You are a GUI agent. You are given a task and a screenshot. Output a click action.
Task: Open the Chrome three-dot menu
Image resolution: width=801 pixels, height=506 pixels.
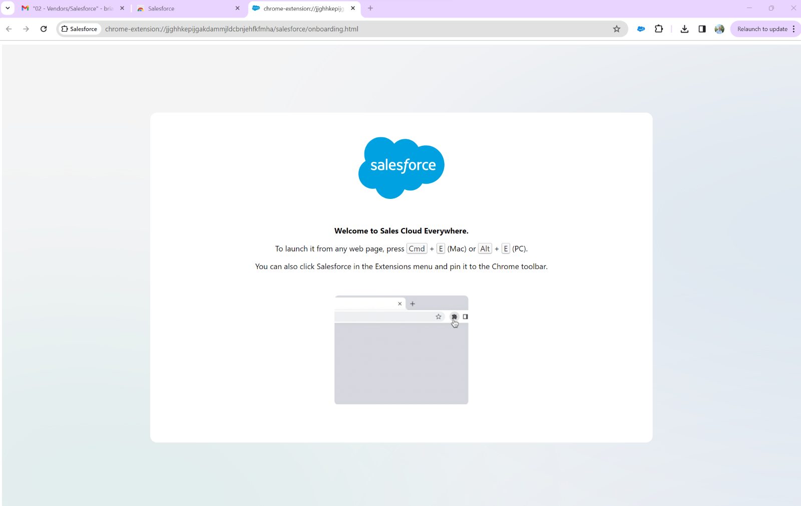[x=794, y=29]
